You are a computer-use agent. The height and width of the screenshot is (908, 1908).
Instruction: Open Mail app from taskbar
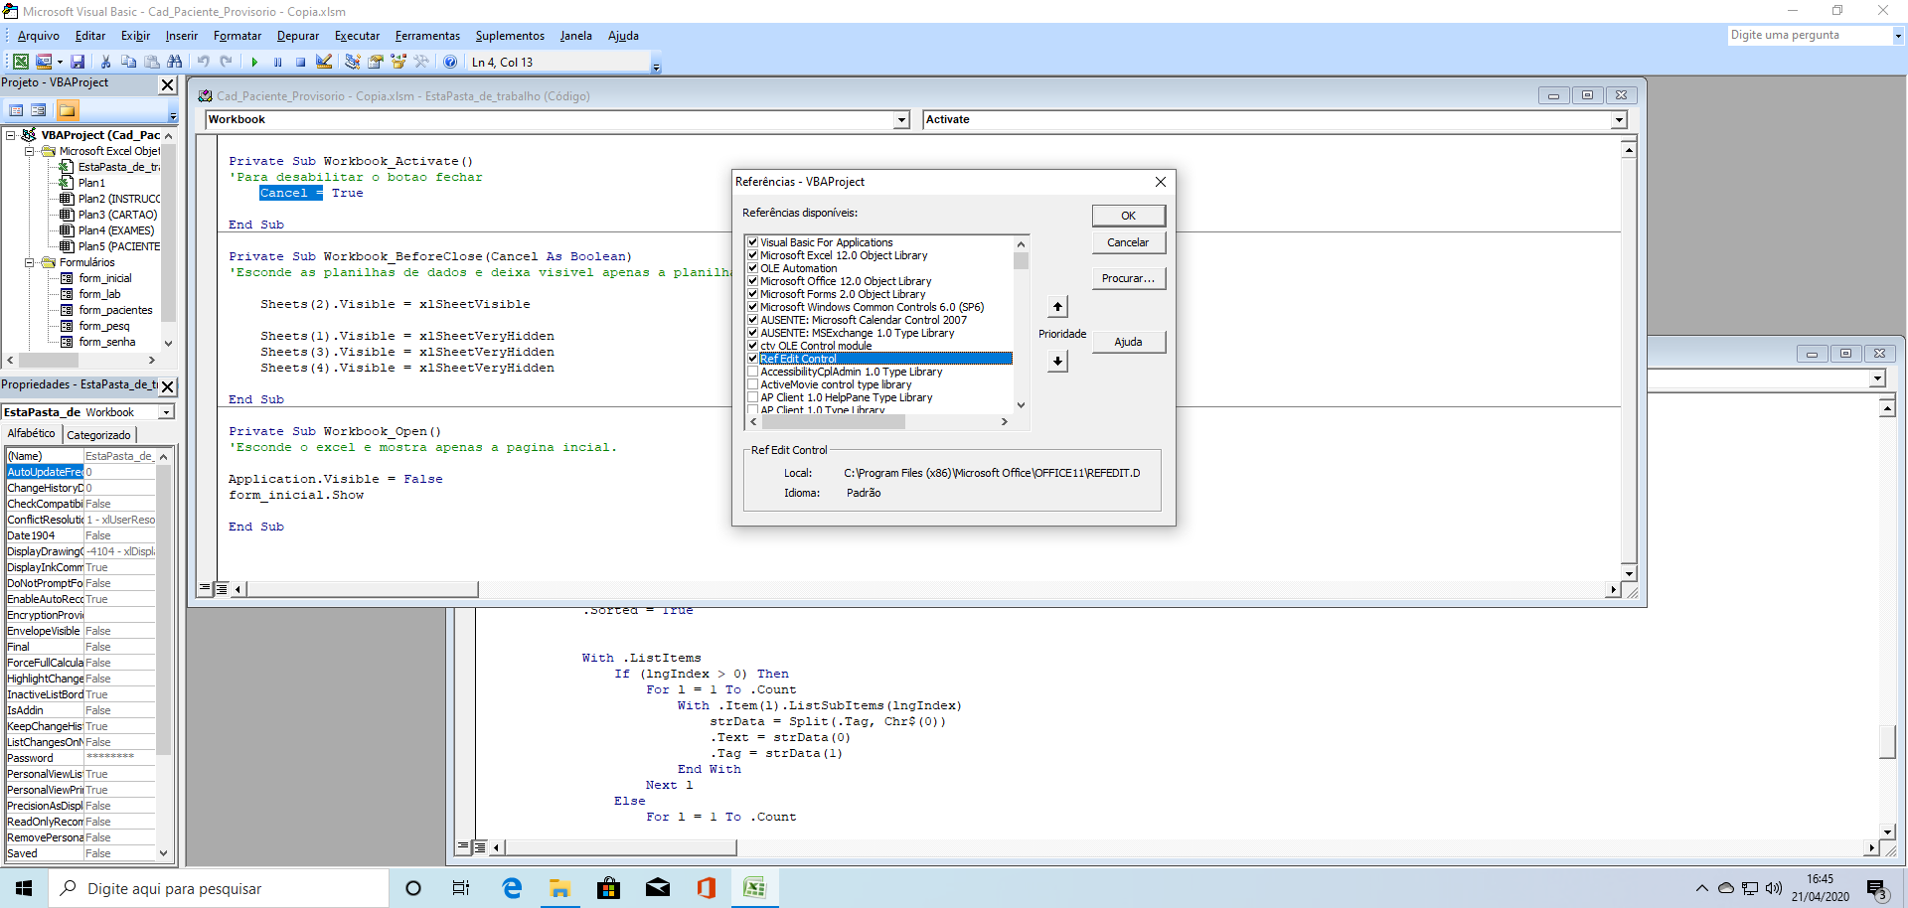click(658, 888)
